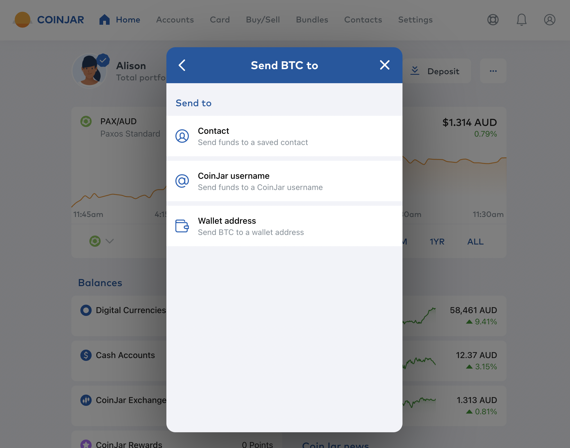
Task: Click the help/support icon
Action: click(x=493, y=19)
